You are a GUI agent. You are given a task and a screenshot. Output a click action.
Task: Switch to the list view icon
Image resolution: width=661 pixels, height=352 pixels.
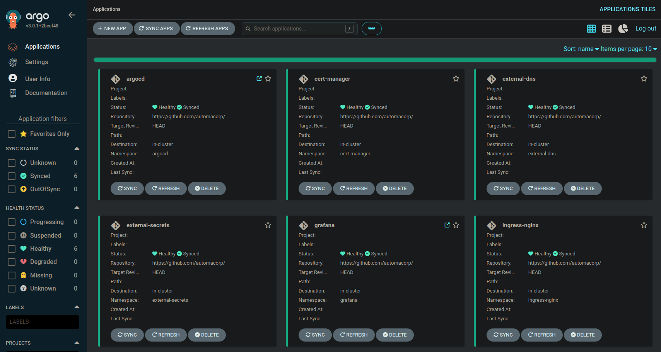pyautogui.click(x=607, y=29)
